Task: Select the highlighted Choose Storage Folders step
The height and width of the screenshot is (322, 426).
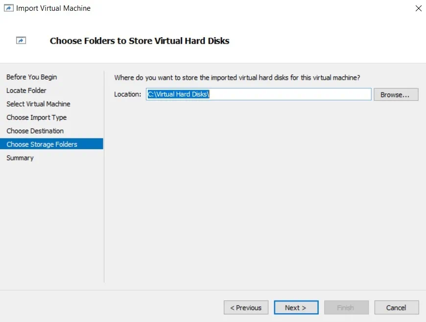Action: 42,144
